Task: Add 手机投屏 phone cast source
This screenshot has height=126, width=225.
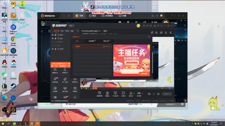Action: coord(115,94)
